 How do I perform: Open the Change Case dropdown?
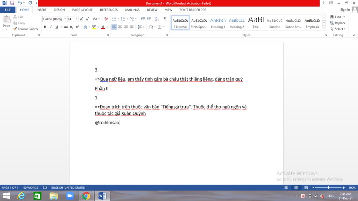[x=96, y=19]
